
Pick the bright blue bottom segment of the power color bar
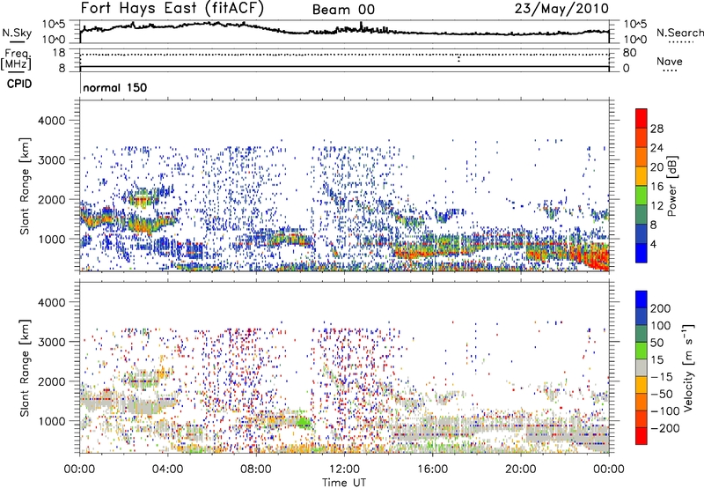point(642,253)
